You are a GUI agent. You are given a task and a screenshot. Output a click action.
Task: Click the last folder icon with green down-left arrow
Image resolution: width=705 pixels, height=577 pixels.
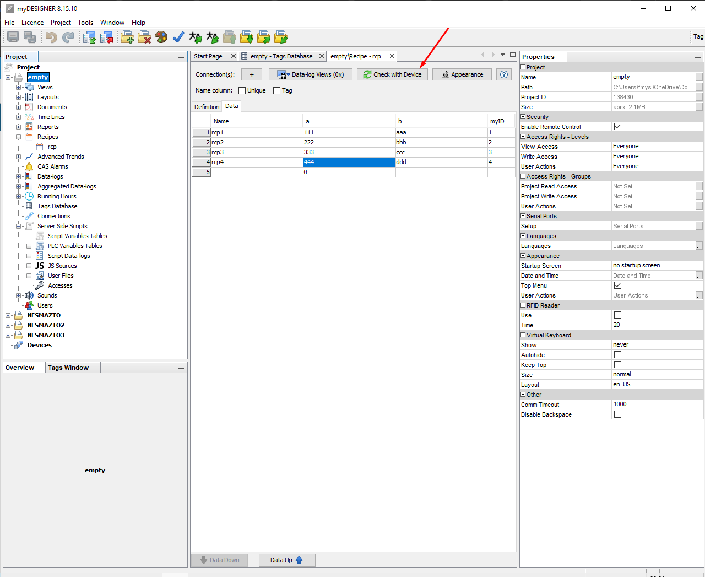(x=281, y=37)
